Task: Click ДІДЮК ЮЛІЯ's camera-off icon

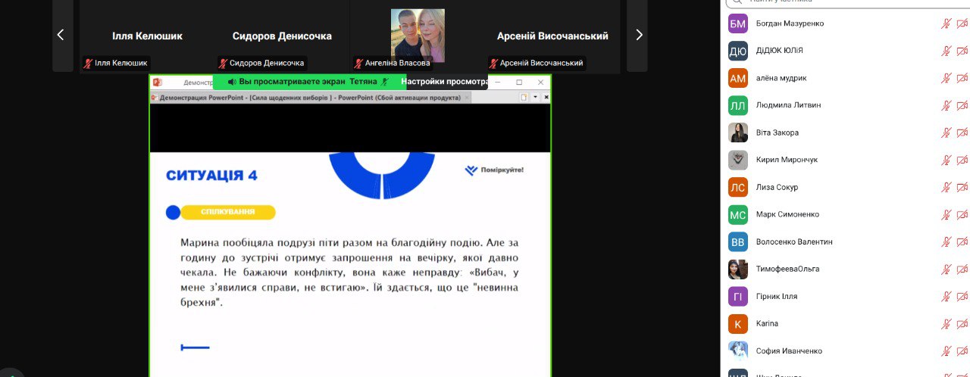Action: (x=962, y=51)
